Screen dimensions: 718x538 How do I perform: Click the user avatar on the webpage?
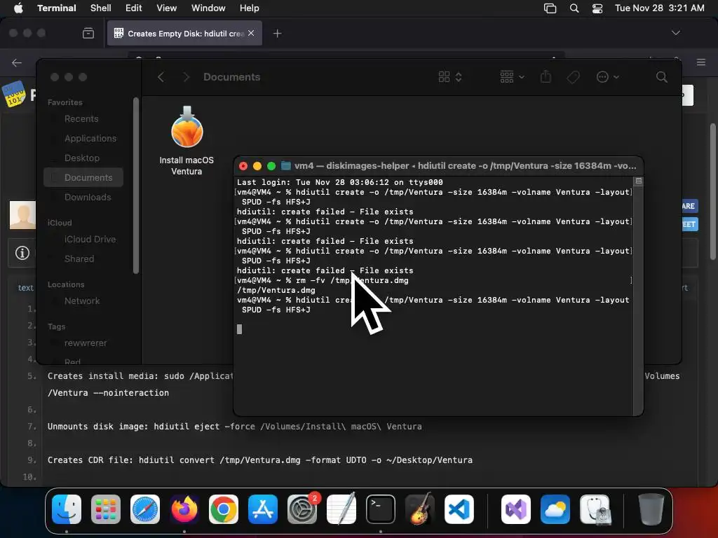point(22,214)
